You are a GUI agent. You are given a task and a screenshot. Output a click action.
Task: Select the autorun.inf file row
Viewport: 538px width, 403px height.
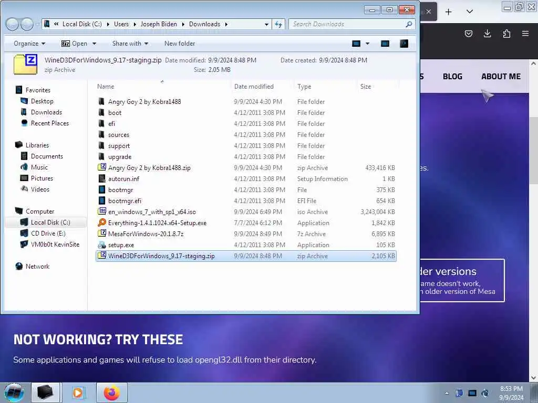pos(246,178)
